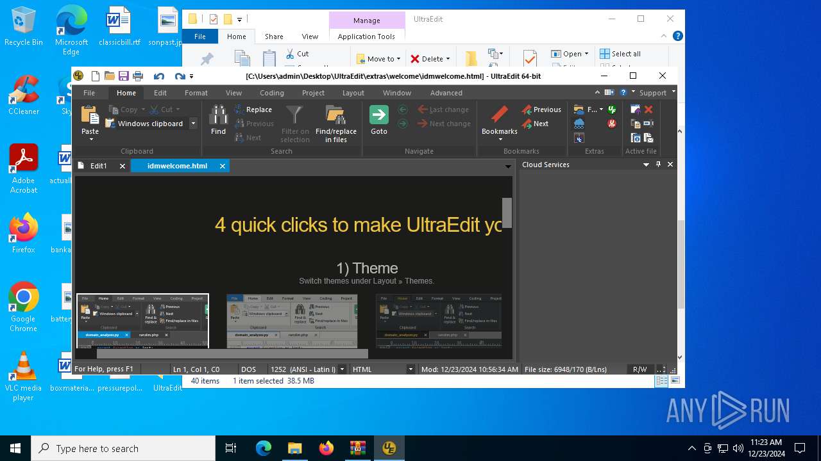
Task: Click the Ln 1, Col 1, C0 position indicator
Action: 196,369
